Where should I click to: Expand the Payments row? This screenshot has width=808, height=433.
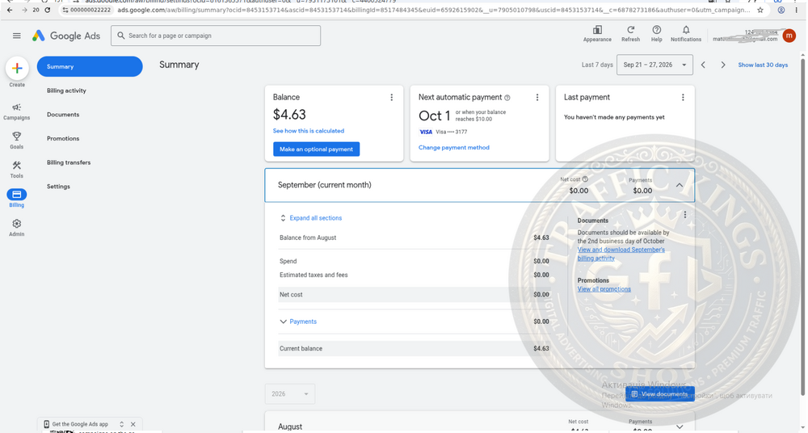[298, 322]
